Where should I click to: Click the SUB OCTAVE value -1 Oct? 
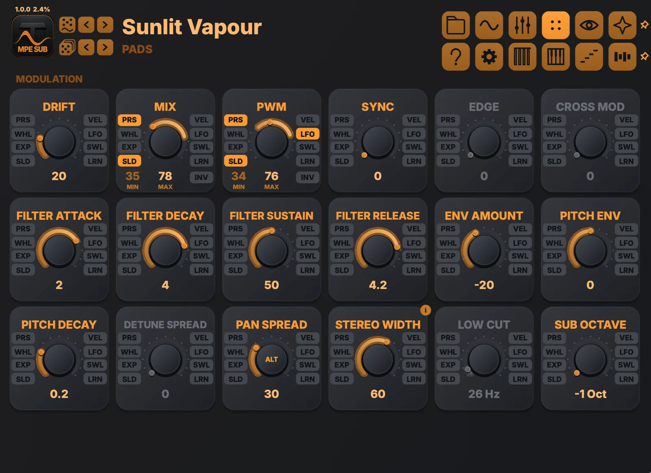click(590, 394)
